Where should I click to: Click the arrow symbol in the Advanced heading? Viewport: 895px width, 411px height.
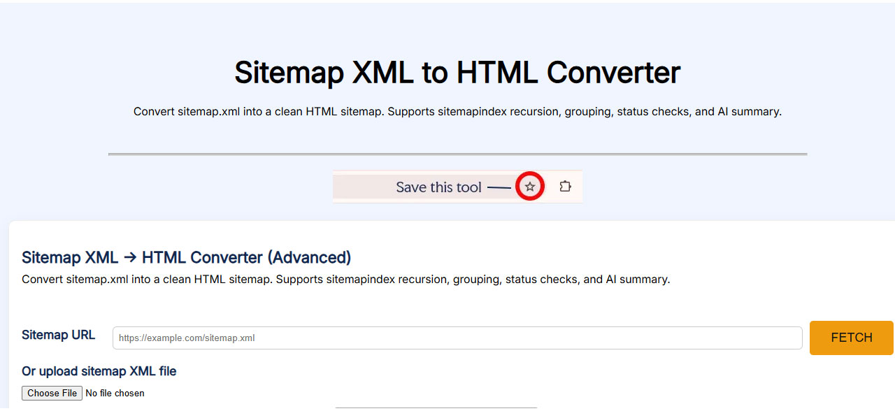pos(129,258)
